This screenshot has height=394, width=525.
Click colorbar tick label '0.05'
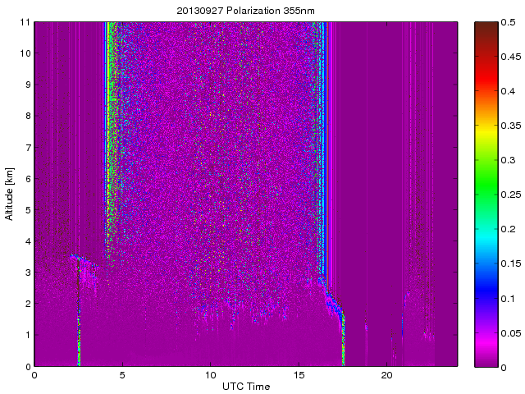pos(511,333)
